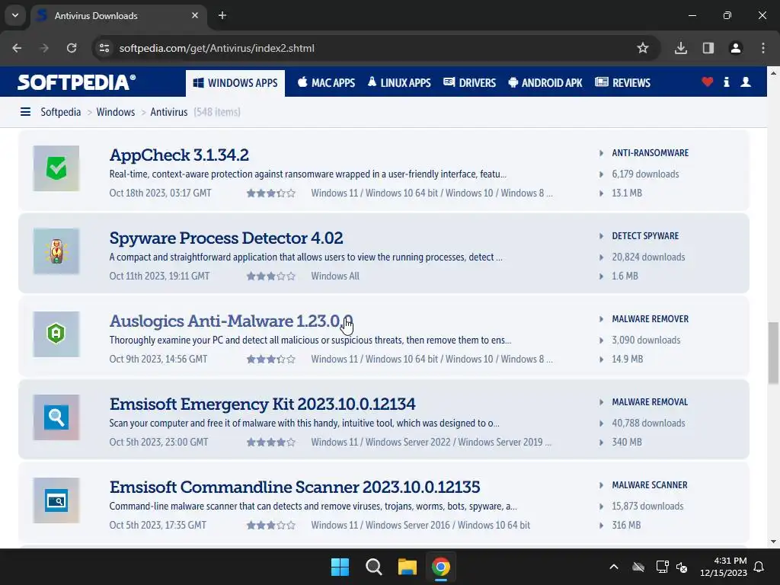Open the Auslogics Anti-Malware 1.23.0.0 link
This screenshot has width=780, height=585.
(x=232, y=321)
